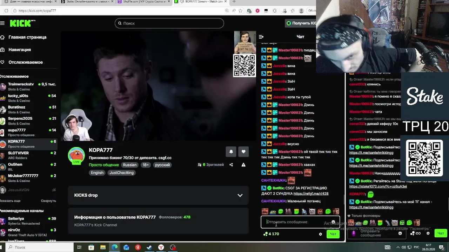Click the refgf.me link in chat
This screenshot has height=252, width=449.
tap(311, 194)
